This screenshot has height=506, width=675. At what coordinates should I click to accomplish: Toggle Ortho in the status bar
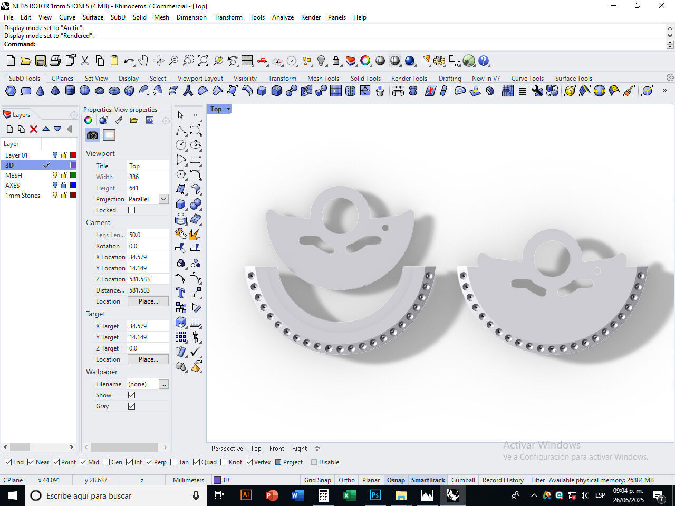[346, 480]
